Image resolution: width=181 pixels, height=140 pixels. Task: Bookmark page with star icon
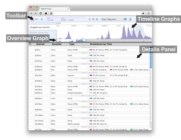click(x=51, y=13)
